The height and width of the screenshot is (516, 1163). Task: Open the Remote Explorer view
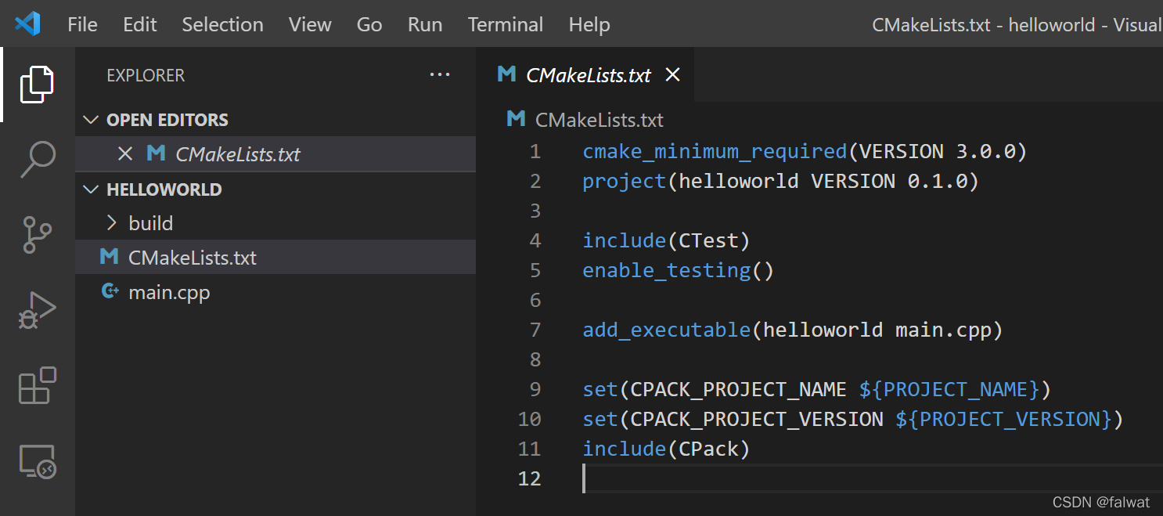click(37, 460)
